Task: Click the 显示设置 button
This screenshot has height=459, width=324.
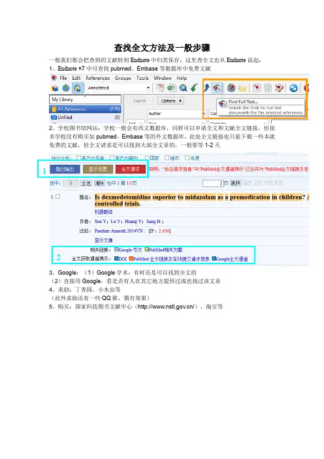Action: 98,169
